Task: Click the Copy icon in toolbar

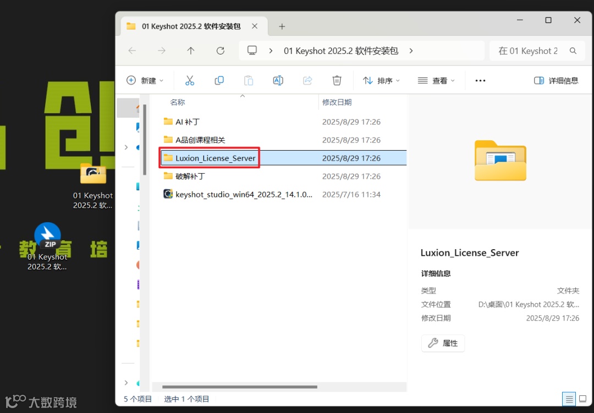Action: 219,80
